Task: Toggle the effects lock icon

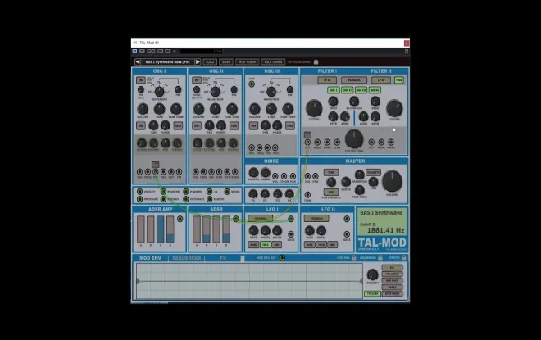Action: click(403, 257)
